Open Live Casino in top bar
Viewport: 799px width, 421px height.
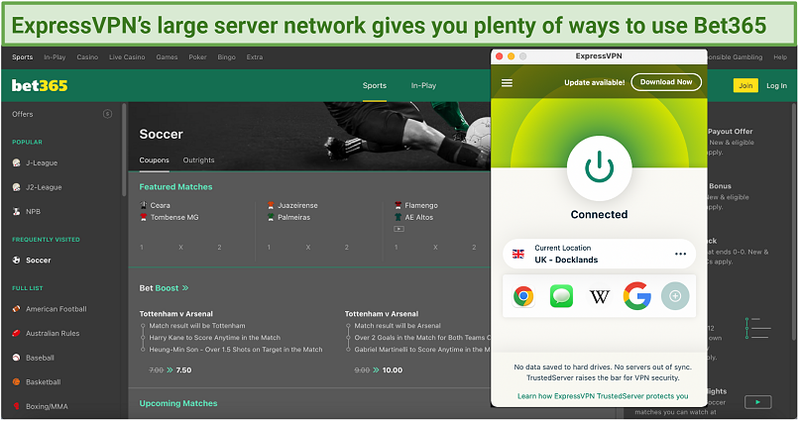click(x=127, y=57)
